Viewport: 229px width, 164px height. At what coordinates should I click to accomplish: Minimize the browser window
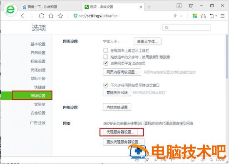tap(202, 6)
